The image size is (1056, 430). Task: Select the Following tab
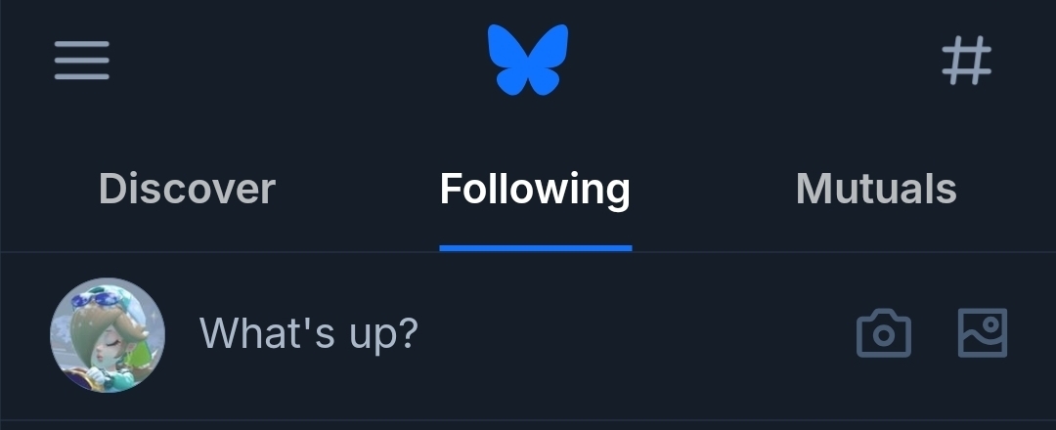(535, 189)
